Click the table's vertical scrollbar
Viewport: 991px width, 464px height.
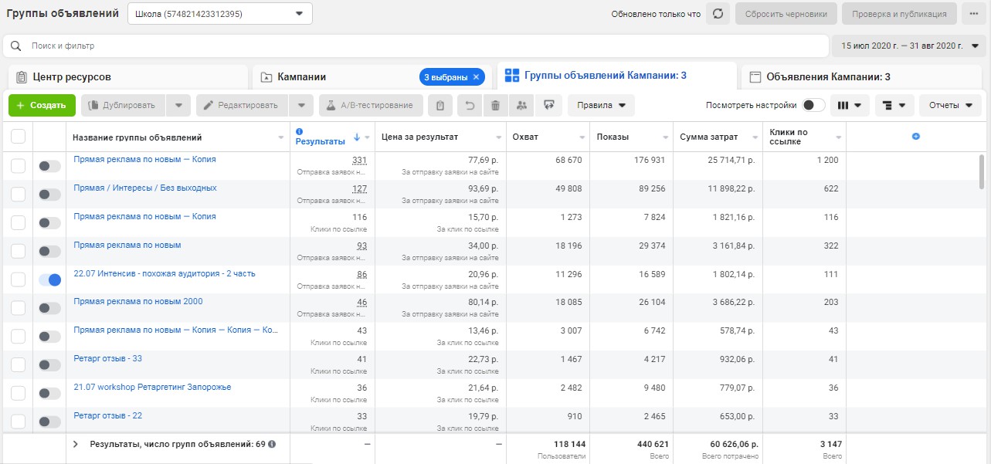(x=982, y=170)
